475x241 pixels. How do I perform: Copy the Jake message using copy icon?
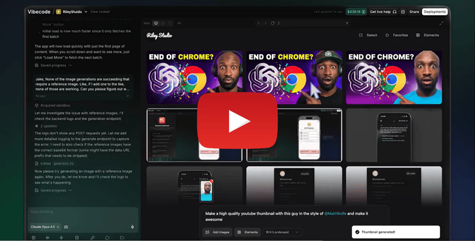pos(128,96)
